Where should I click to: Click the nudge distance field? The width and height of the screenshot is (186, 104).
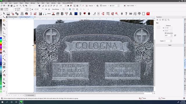[x=115, y=6]
